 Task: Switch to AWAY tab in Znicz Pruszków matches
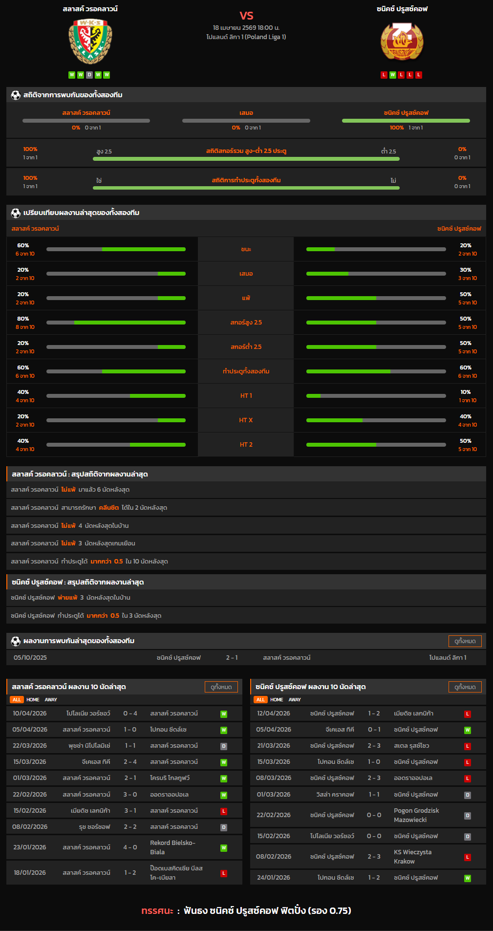tap(295, 700)
